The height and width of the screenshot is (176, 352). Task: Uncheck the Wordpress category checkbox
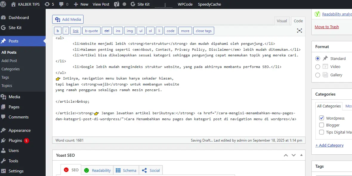coord(322,118)
